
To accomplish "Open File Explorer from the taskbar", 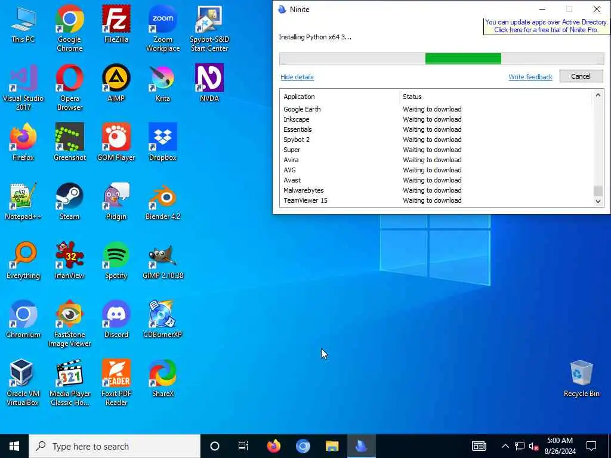I will click(332, 446).
